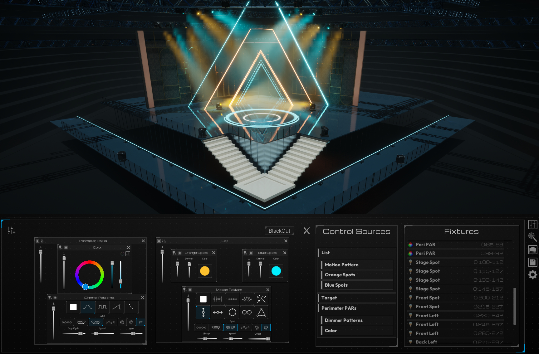This screenshot has height=354, width=539.
Task: Set Motion Pattern sync to forward direction
Action: click(216, 327)
